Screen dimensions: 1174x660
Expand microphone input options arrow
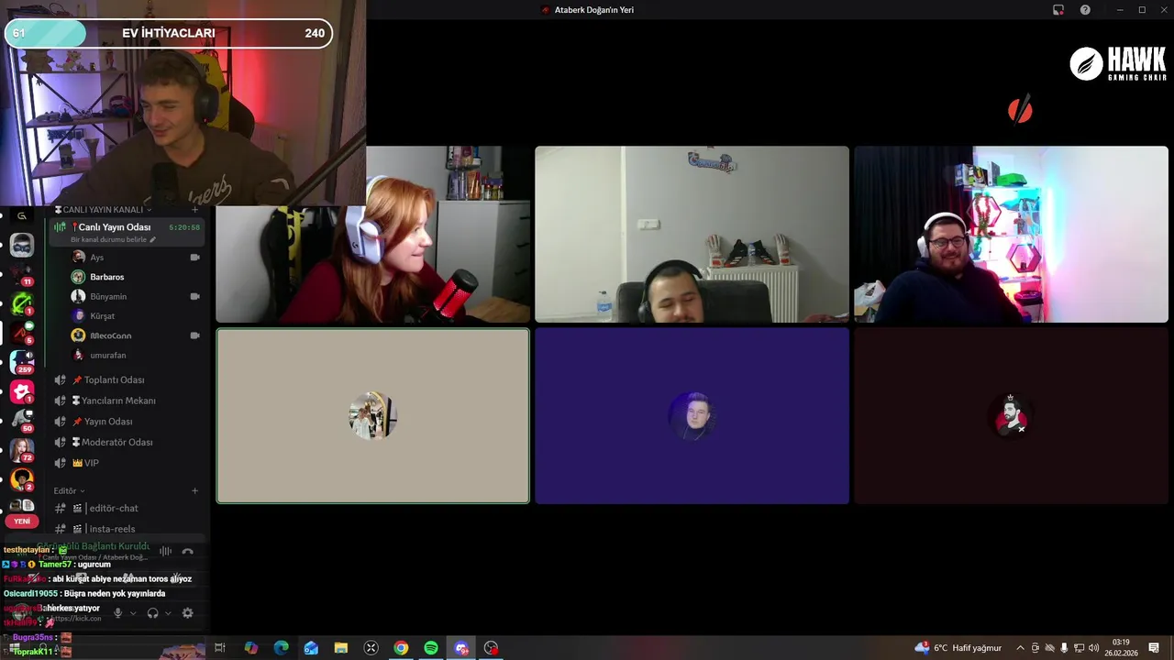coord(133,613)
